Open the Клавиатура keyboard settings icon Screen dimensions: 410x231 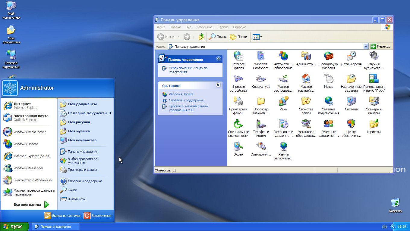click(261, 79)
